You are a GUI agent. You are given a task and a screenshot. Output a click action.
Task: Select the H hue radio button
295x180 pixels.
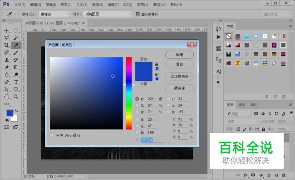point(137,99)
